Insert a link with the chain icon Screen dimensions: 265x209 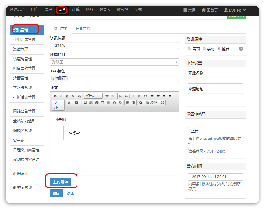[107, 96]
